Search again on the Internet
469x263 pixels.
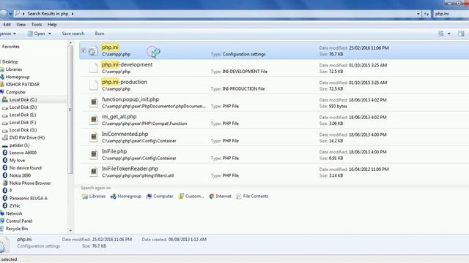pos(220,197)
